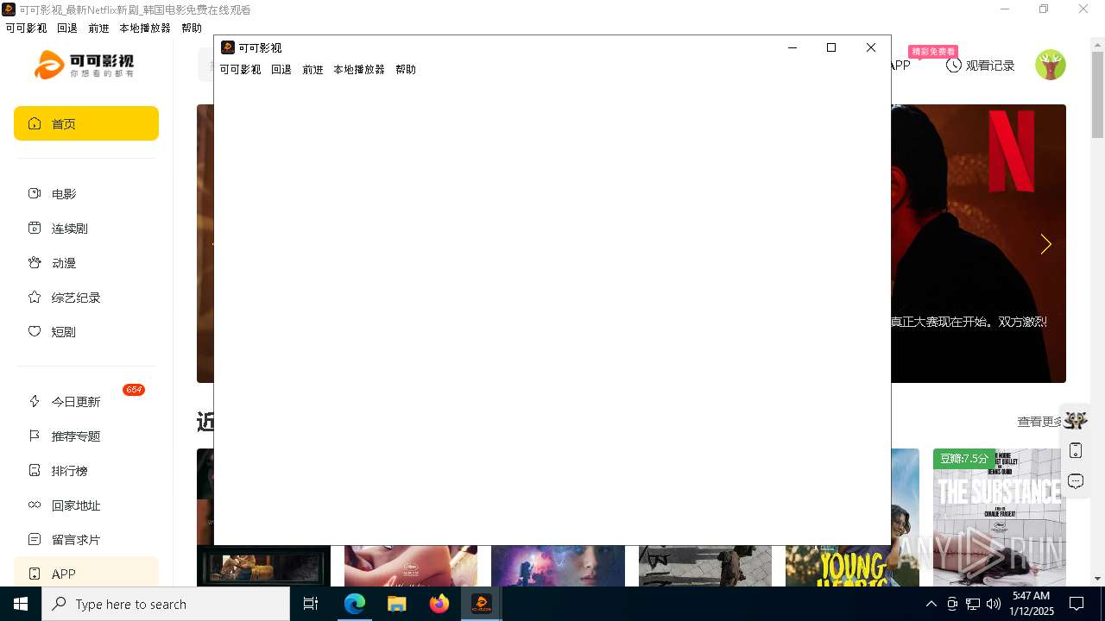Open 观看记录 watch history
Screen dimensions: 1105x621
(x=980, y=66)
